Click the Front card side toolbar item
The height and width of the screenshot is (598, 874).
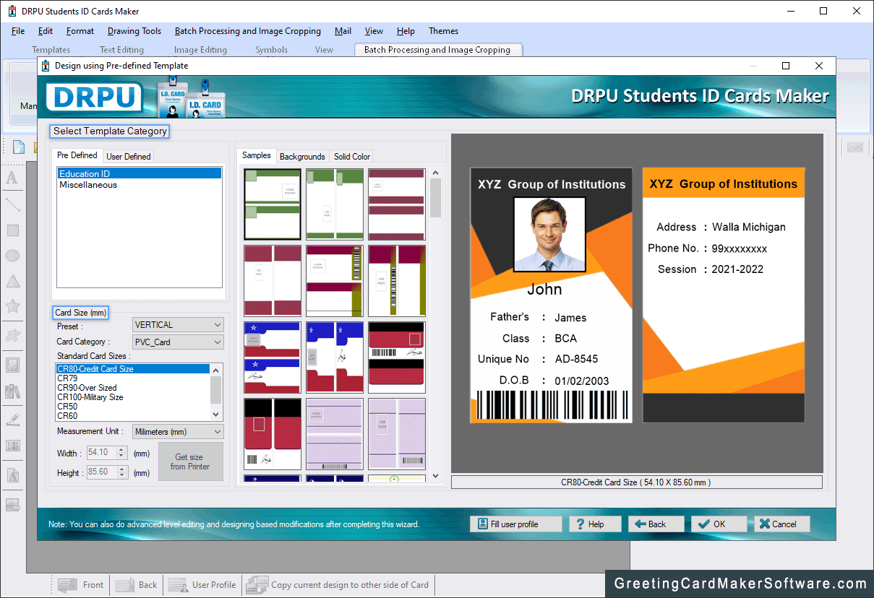pos(81,585)
